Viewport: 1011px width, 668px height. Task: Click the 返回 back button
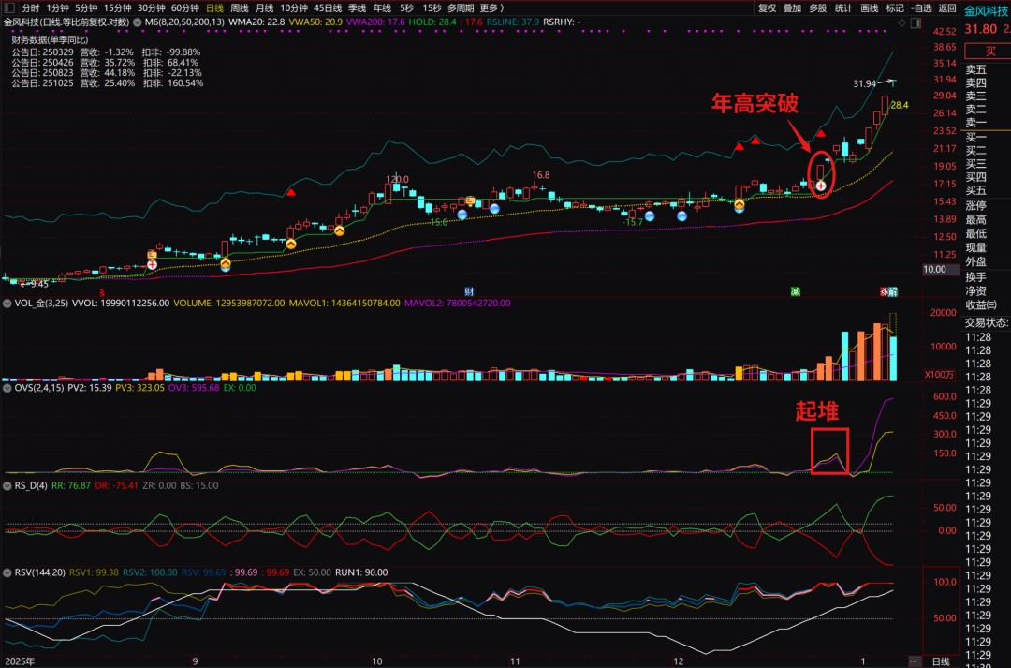[947, 7]
